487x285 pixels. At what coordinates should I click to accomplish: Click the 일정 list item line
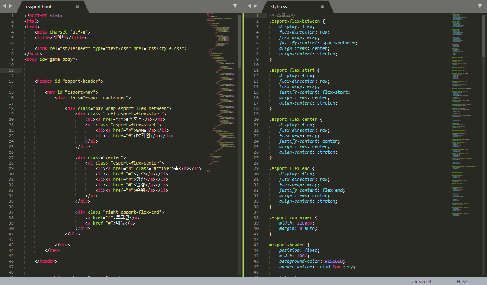pos(132,185)
